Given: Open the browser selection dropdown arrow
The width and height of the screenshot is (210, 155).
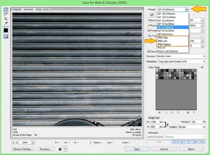Looking at the screenshot, I should [65, 149].
